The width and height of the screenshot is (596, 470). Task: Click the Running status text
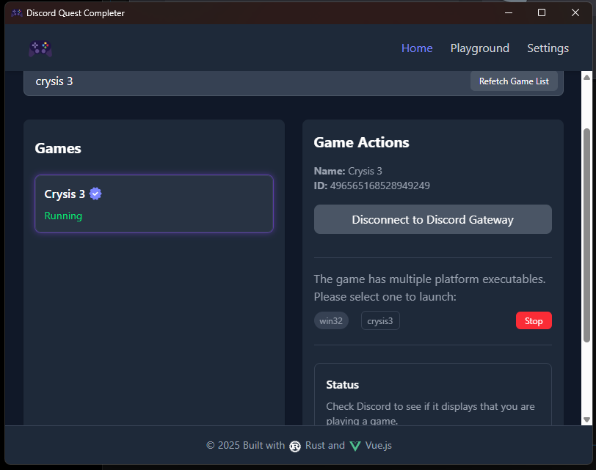[63, 216]
